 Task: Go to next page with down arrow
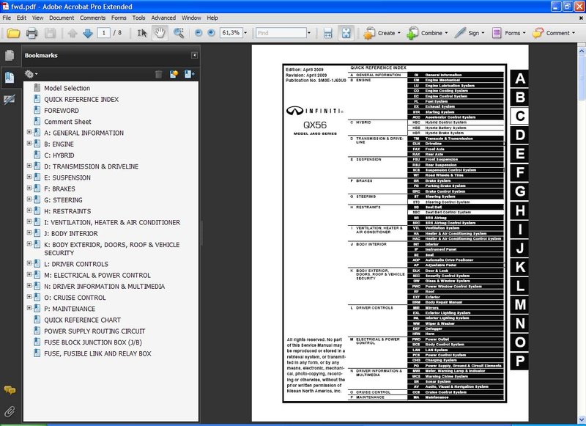[88, 33]
